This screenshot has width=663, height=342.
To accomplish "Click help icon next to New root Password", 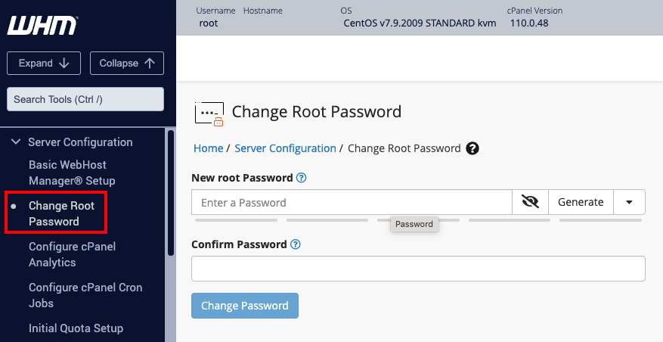I will tap(301, 178).
